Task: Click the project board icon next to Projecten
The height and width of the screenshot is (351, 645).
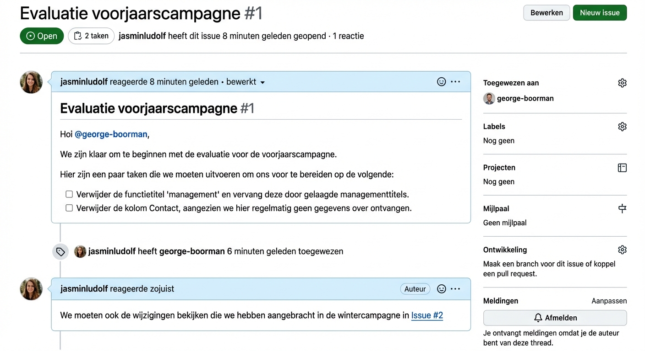Action: pyautogui.click(x=622, y=168)
